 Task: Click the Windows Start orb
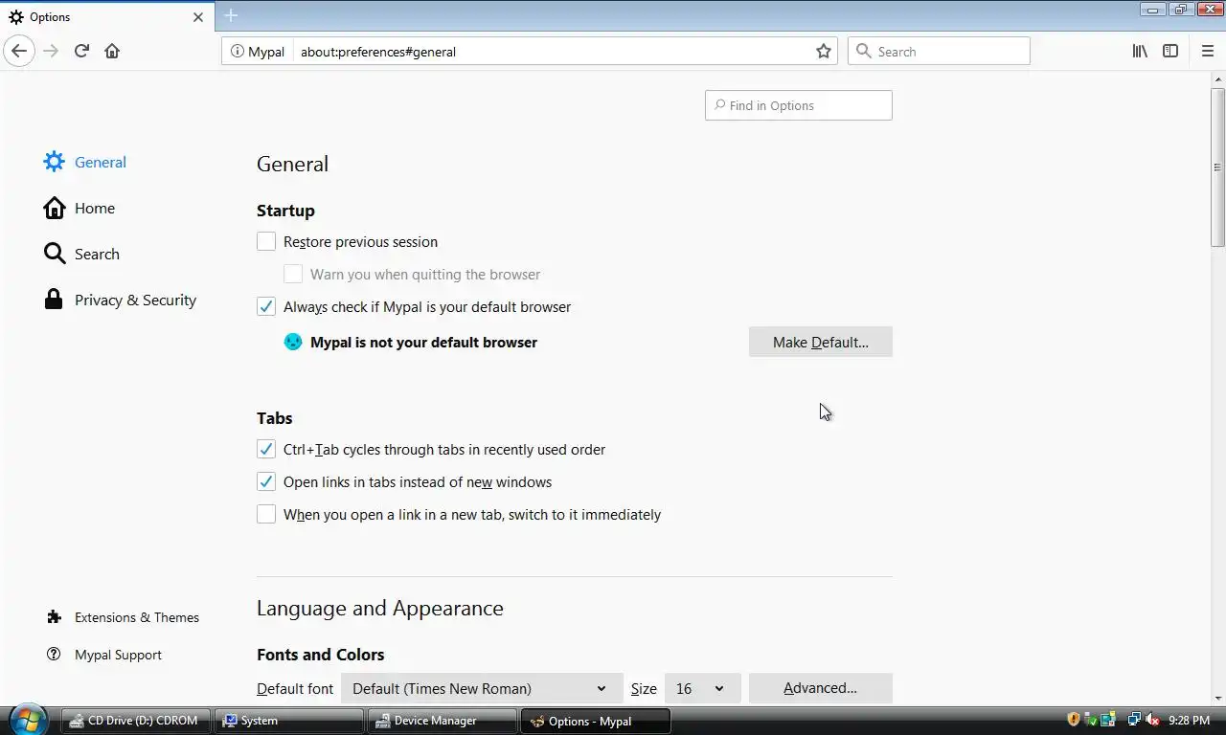pyautogui.click(x=28, y=720)
